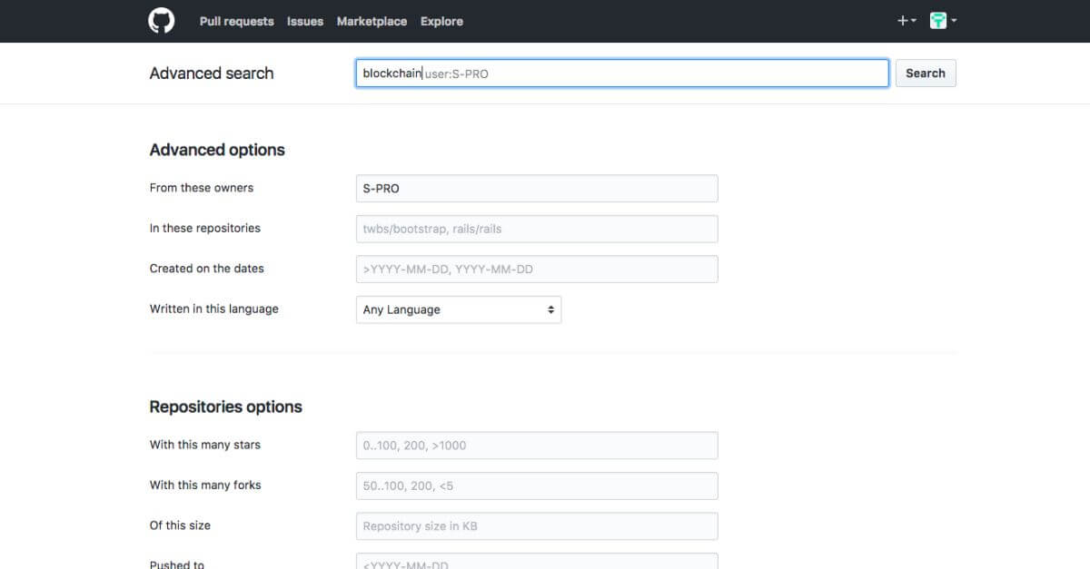Navigate to Marketplace
The image size is (1090, 569).
click(372, 21)
